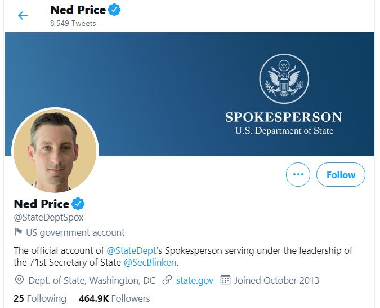Click the verified badge beside profile name
The height and width of the screenshot is (308, 380).
(78, 204)
